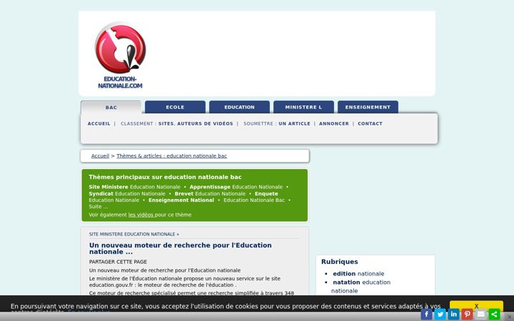
Task: Open SITE MINISTERE EDUCATION NATIONALE » heading
Action: 134,234
